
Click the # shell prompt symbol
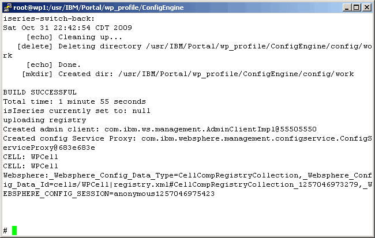point(5,231)
